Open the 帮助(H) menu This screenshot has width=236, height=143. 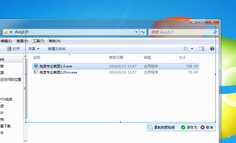[55, 41]
